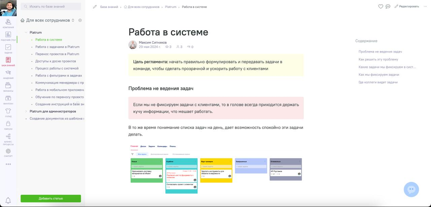Go to Задачи in left sidebar

(8, 49)
